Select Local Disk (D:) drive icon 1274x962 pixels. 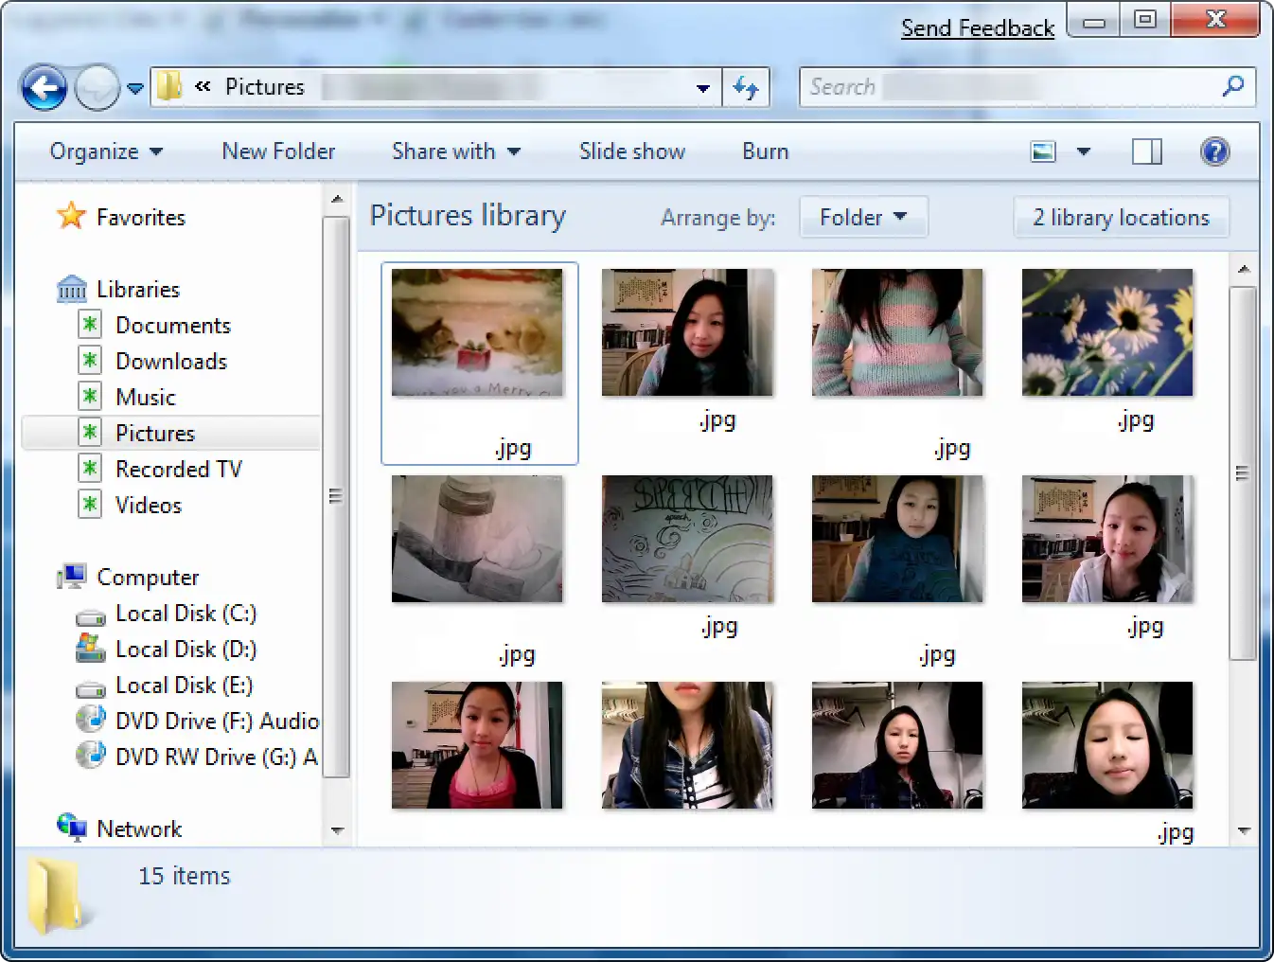[91, 650]
